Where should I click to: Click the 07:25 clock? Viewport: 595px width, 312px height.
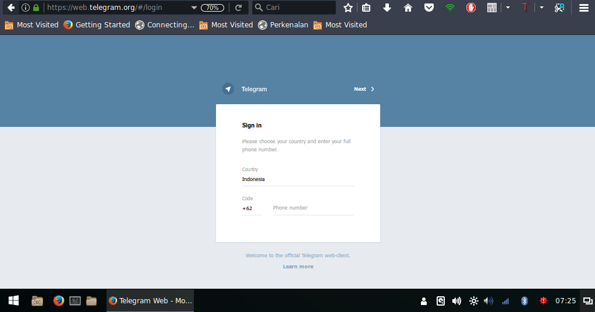click(x=565, y=300)
